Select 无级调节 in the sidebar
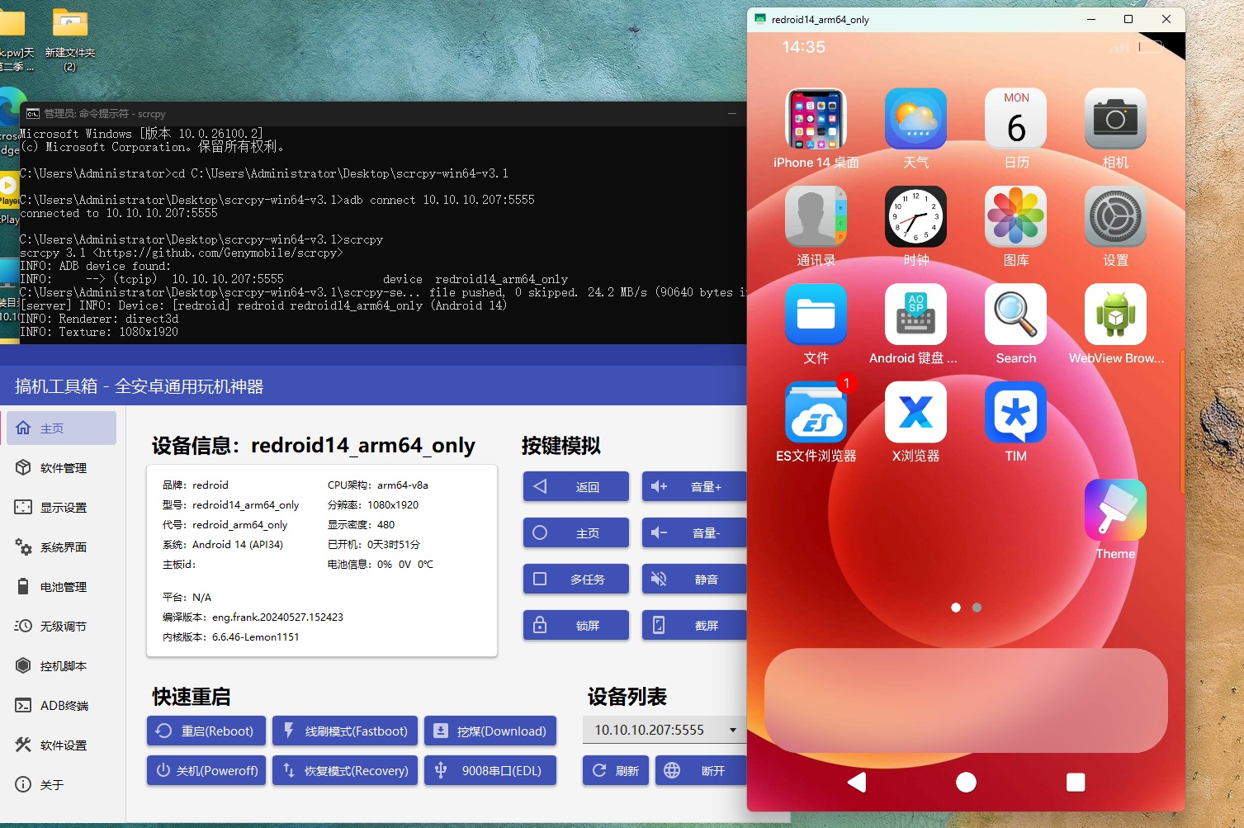The height and width of the screenshot is (828, 1244). coord(61,627)
